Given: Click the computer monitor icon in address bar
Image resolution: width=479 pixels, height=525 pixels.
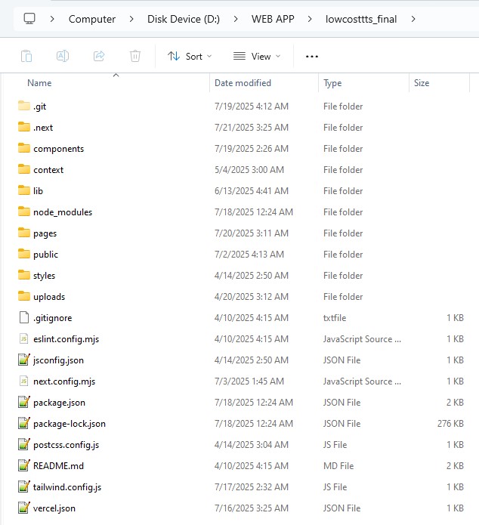Looking at the screenshot, I should 29,19.
